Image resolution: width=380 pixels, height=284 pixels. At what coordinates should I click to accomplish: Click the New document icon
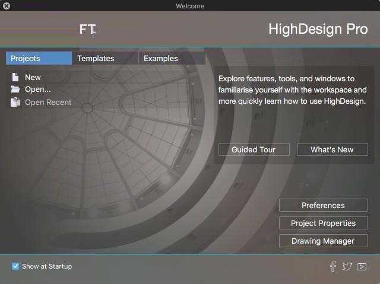15,77
